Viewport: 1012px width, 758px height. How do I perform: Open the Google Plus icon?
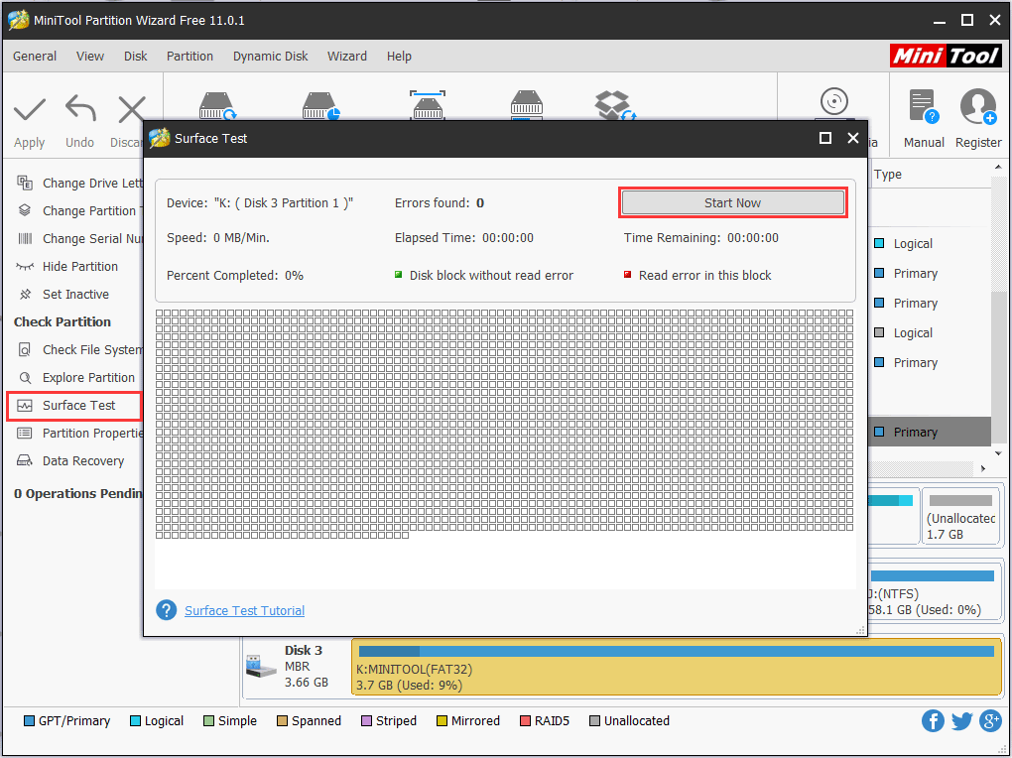pos(990,720)
